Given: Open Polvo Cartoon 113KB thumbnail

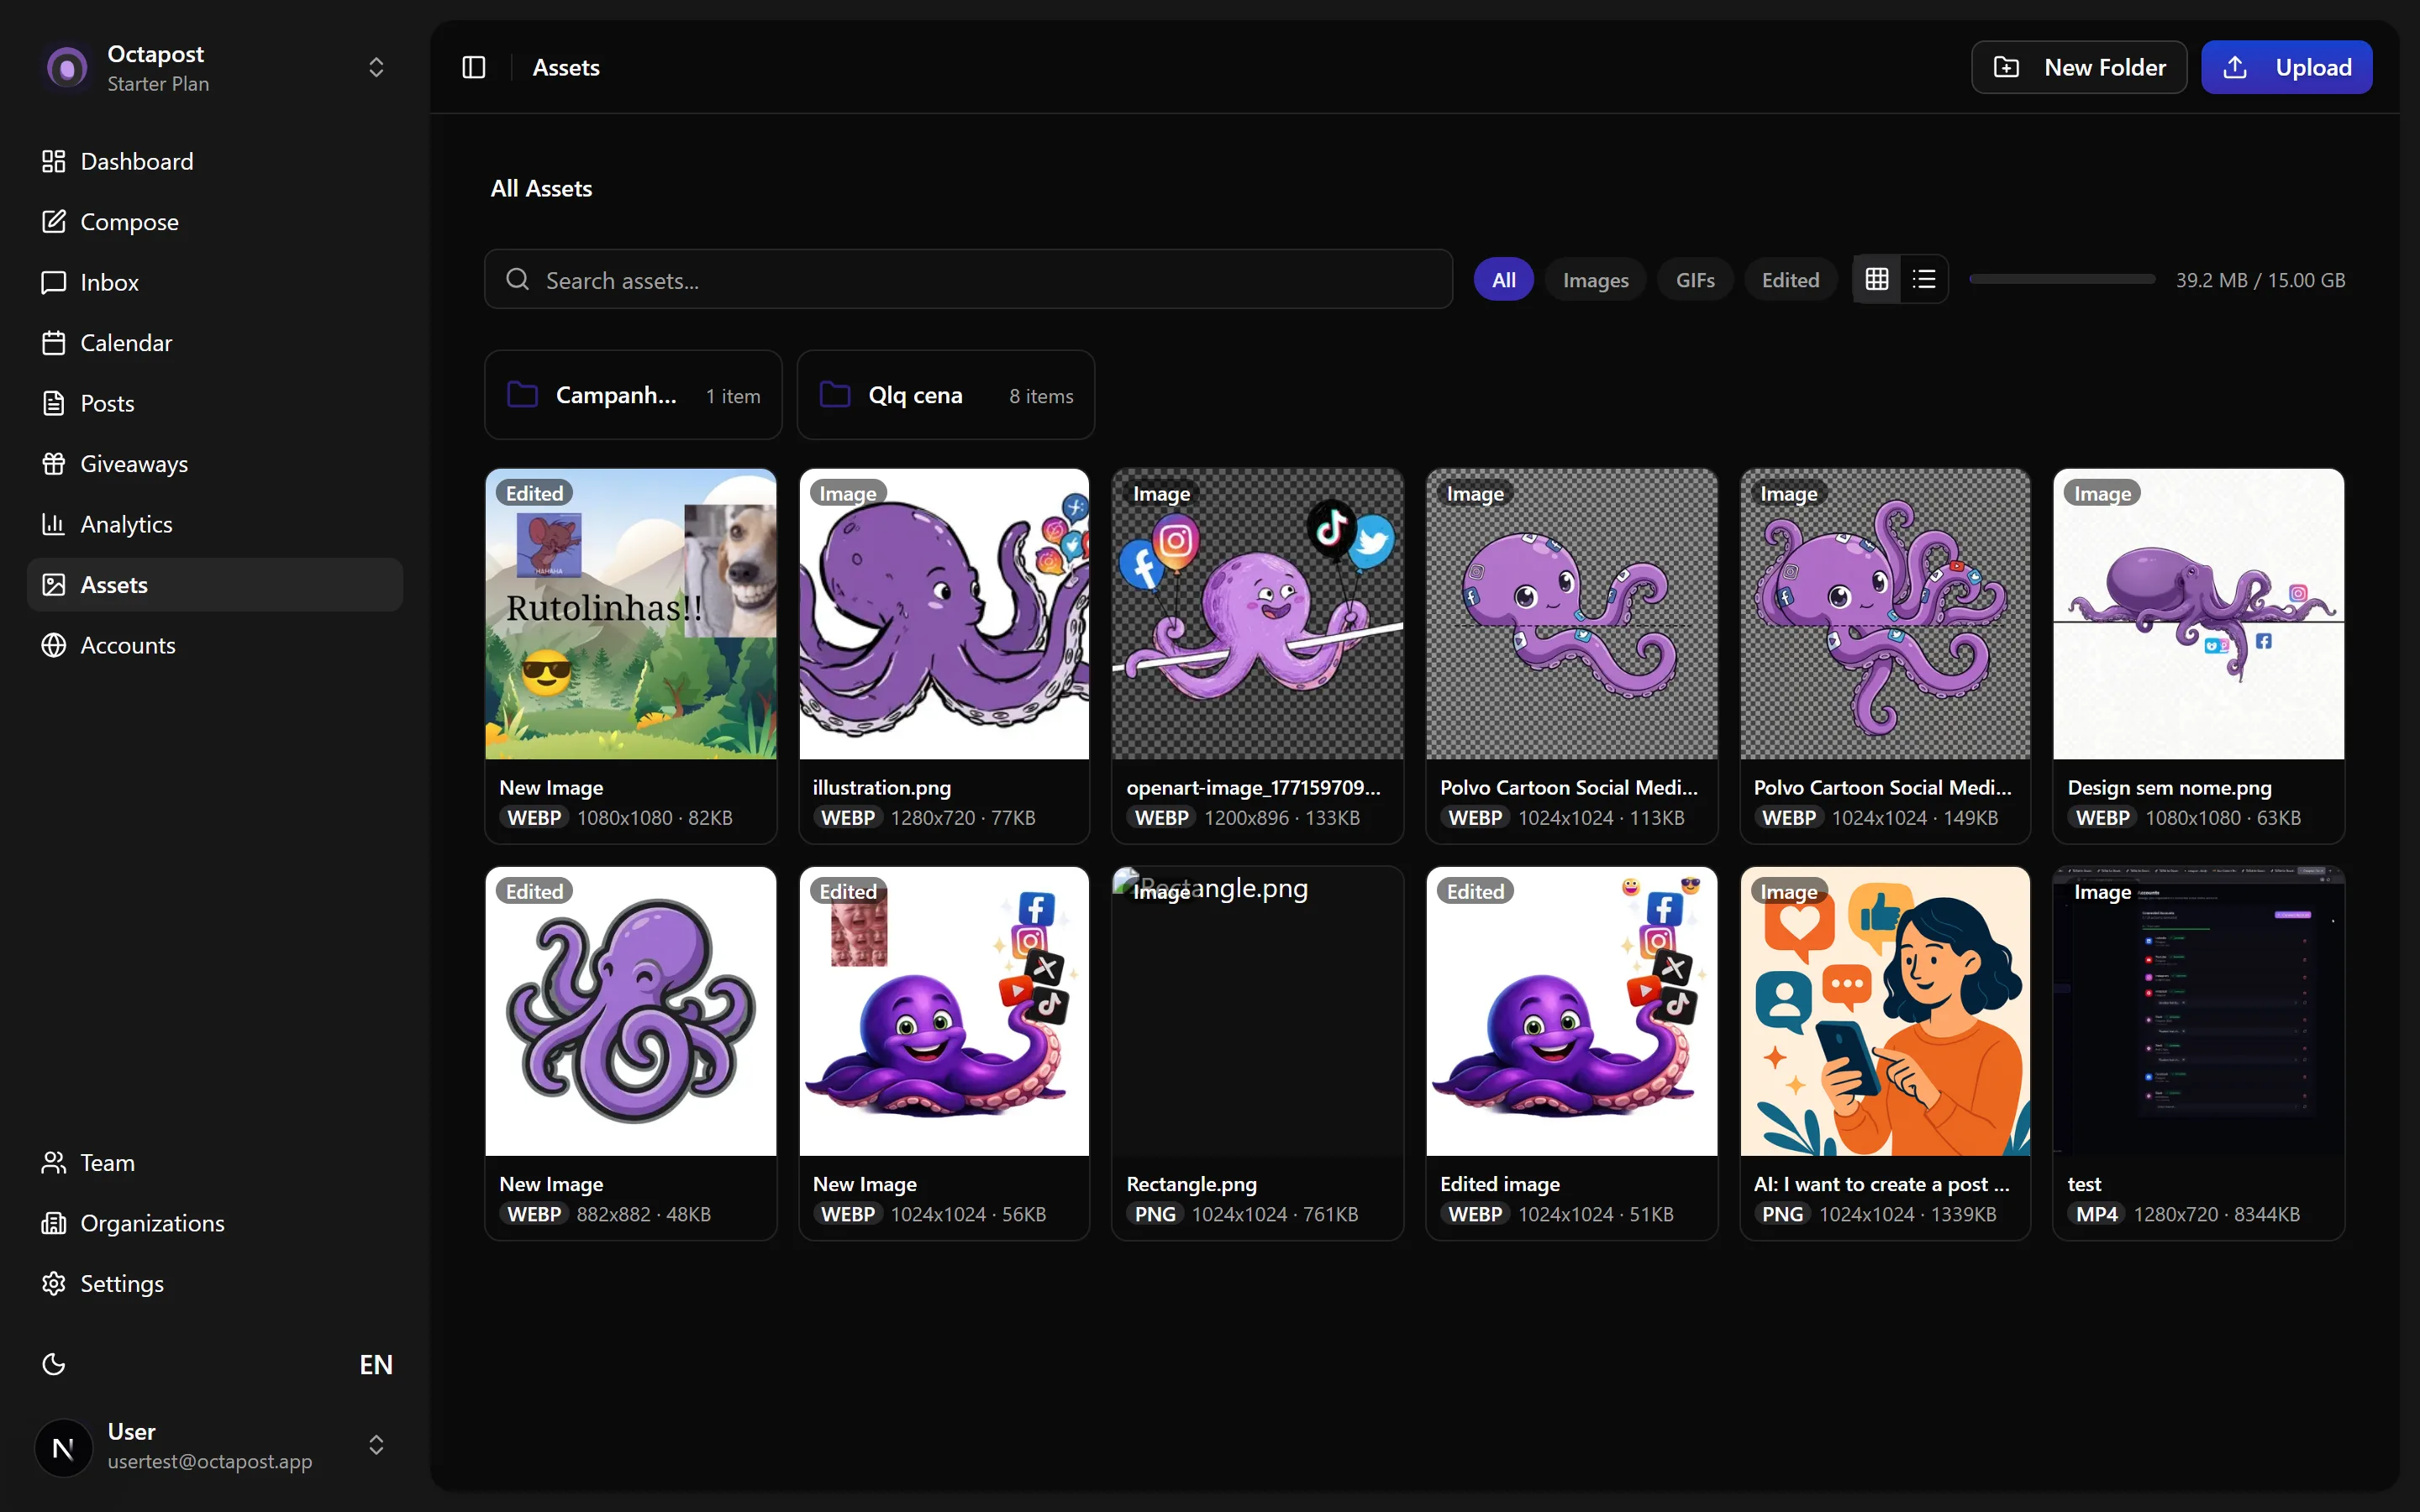Looking at the screenshot, I should (1572, 613).
